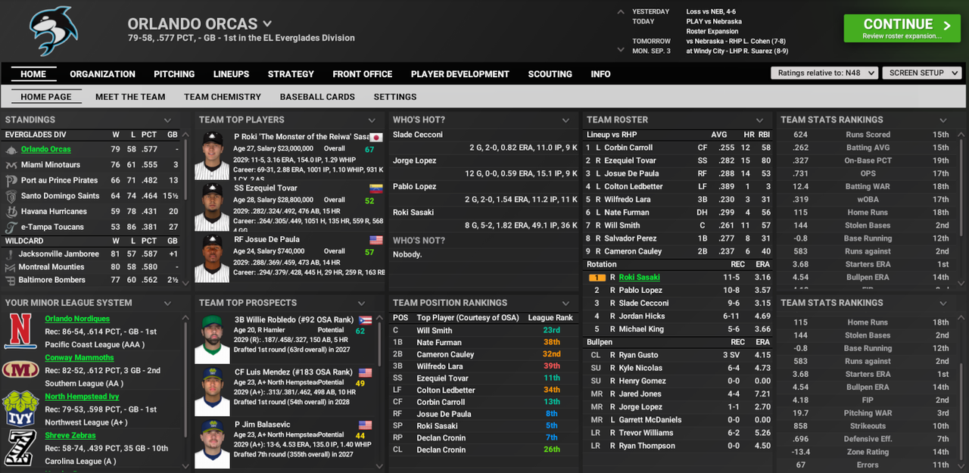Click Josue De Paula's player photo
The width and height of the screenshot is (969, 473).
[212, 259]
